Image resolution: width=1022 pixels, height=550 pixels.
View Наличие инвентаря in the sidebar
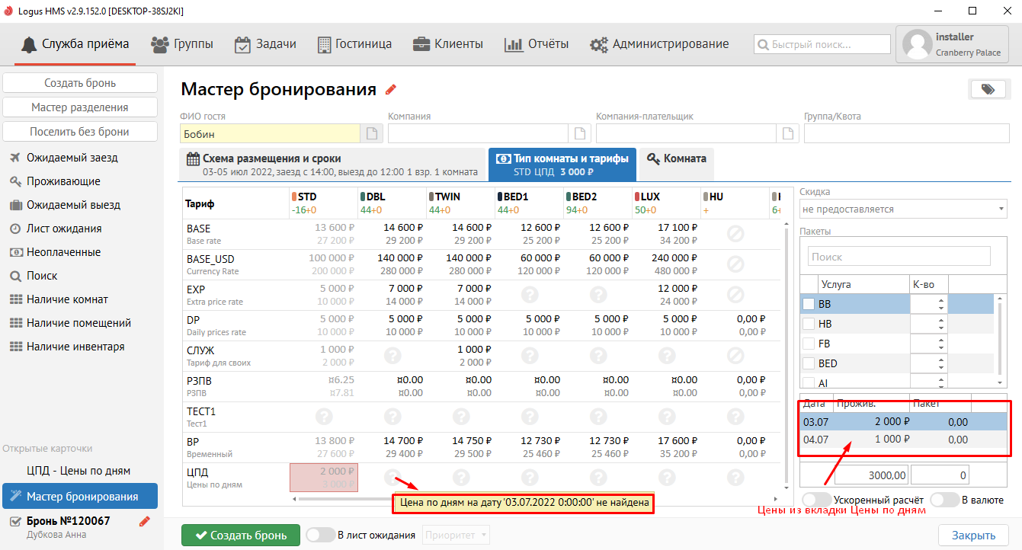tap(75, 347)
